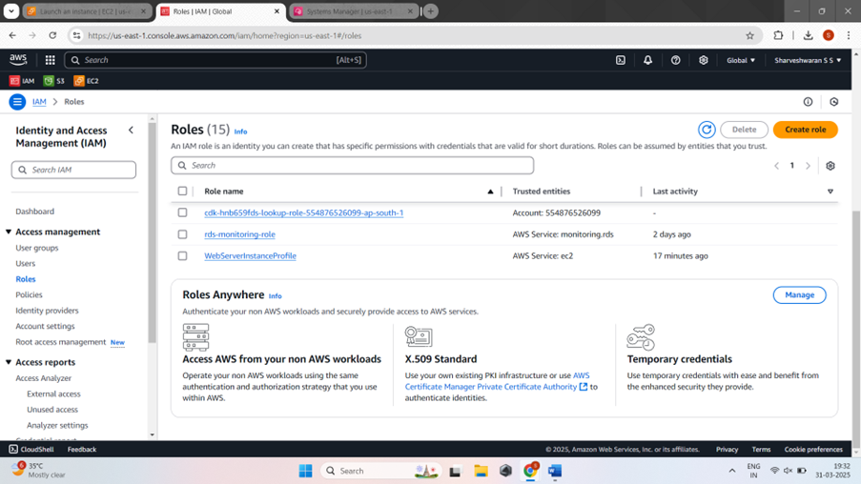This screenshot has height=484, width=861.
Task: Open the EC2 shortcut in favorites bar
Action: point(86,81)
